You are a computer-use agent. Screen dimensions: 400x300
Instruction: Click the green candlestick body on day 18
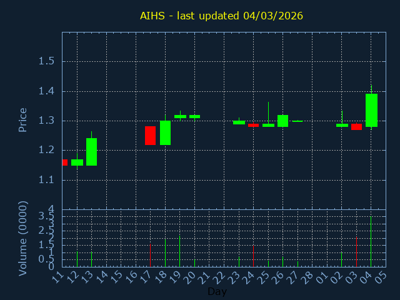tap(165, 132)
